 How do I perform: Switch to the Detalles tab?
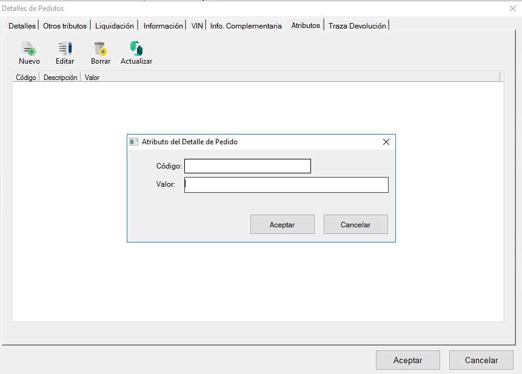tap(22, 26)
